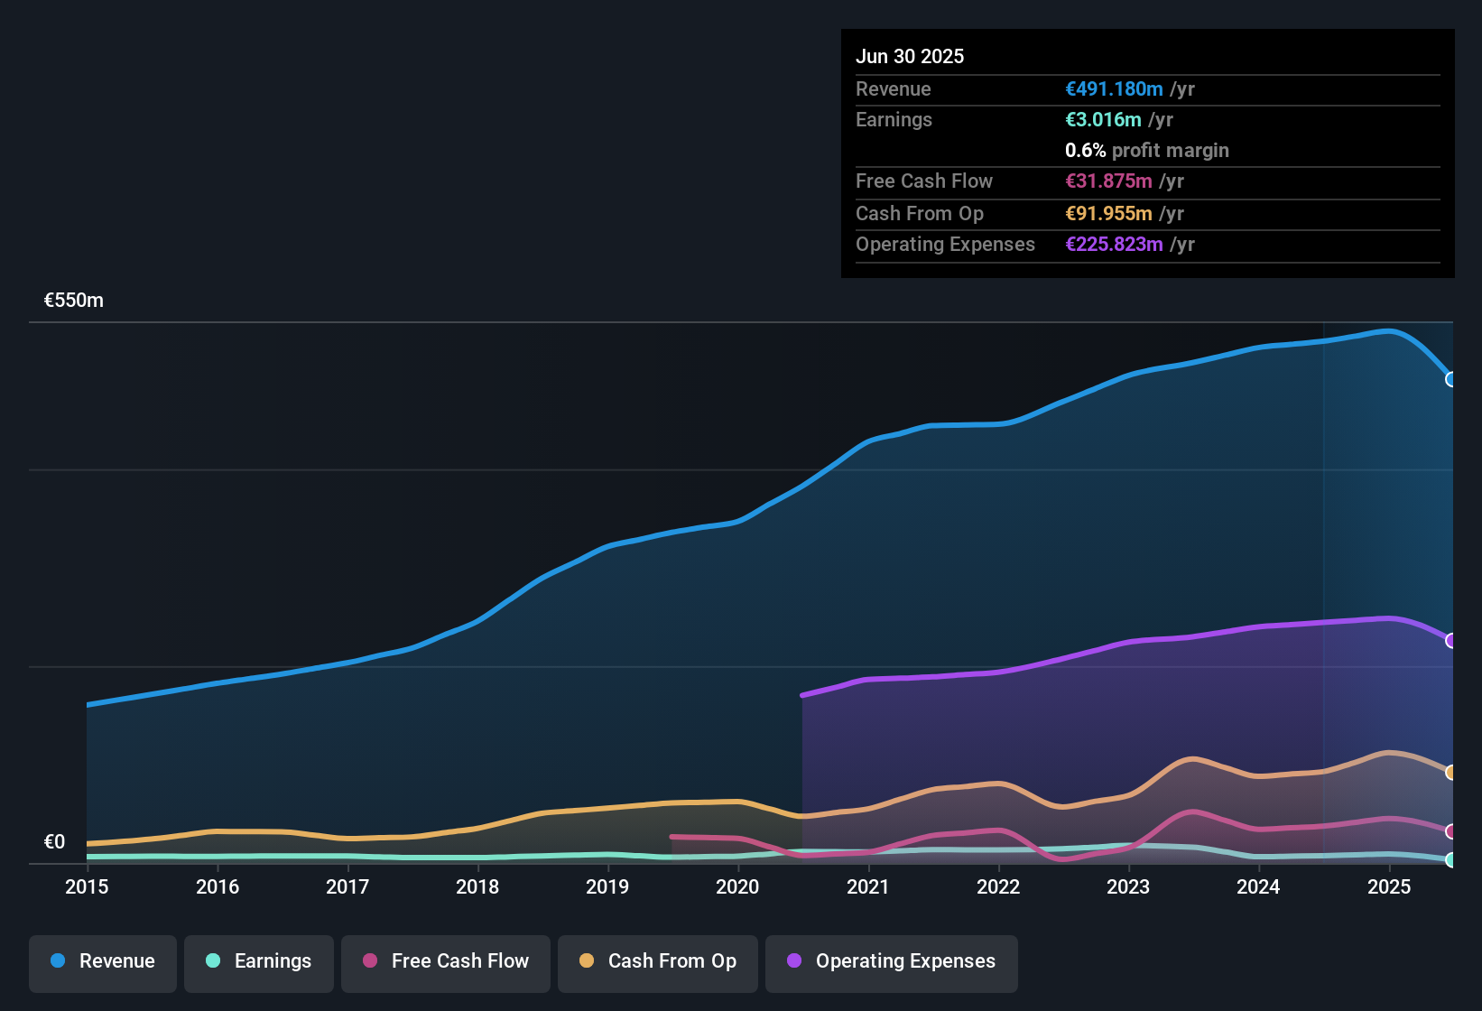Click the Cash From Op endpoint marker
This screenshot has width=1482, height=1011.
(x=1450, y=773)
